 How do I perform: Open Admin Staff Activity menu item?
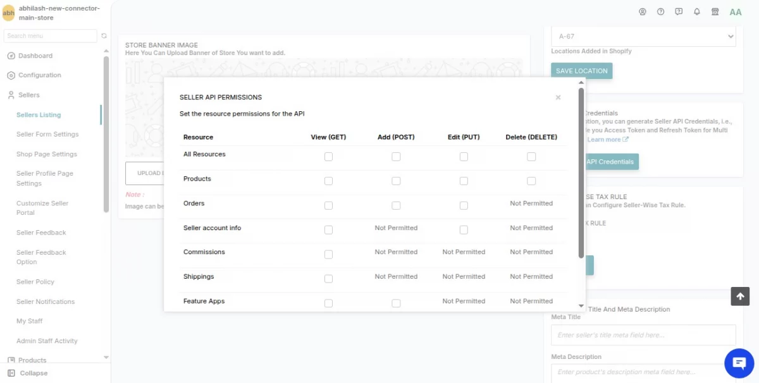pos(47,341)
